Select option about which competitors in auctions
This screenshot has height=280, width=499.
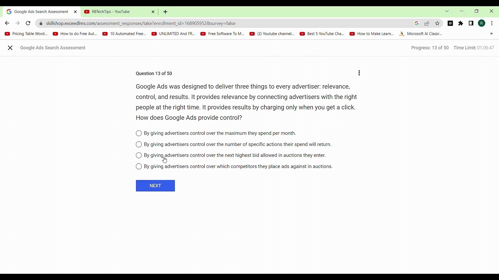pos(139,167)
